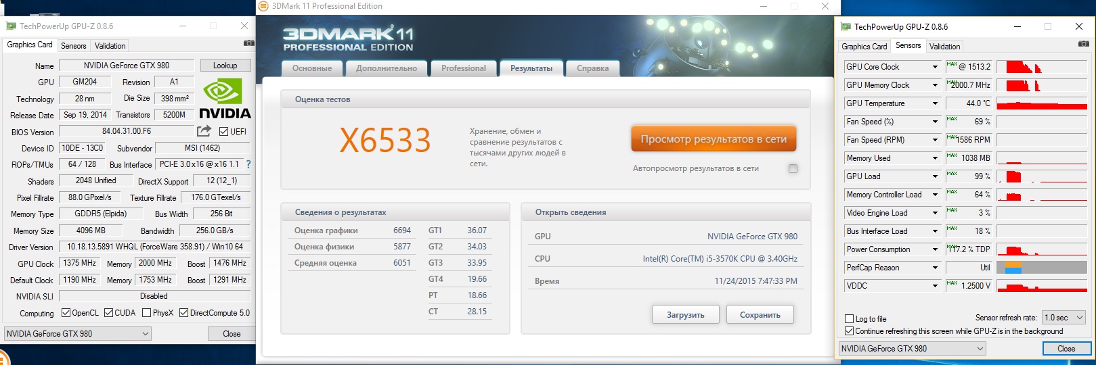Expand Fan Speed (%) sensor dropdown
1096x365 pixels.
(x=935, y=122)
